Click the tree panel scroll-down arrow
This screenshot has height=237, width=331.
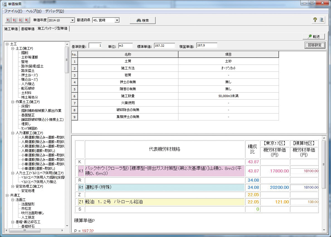point(67,226)
